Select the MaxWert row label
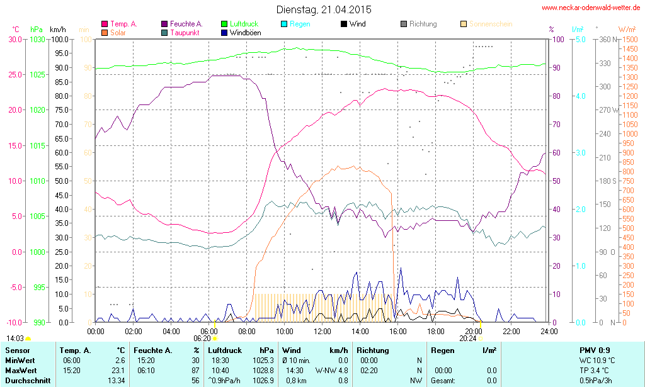The width and height of the screenshot is (645, 387). [21, 370]
